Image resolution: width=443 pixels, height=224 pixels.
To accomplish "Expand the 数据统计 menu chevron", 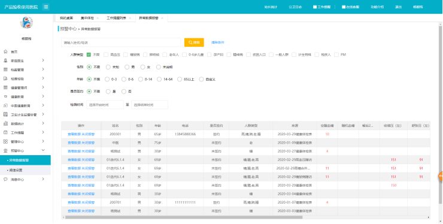I will point(43,123).
